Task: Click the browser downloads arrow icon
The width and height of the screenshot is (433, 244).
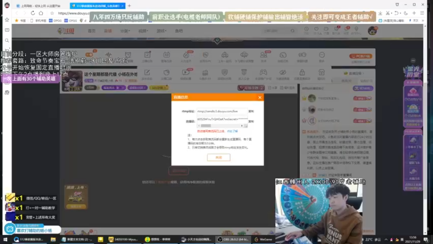Action: pyautogui.click(x=380, y=13)
